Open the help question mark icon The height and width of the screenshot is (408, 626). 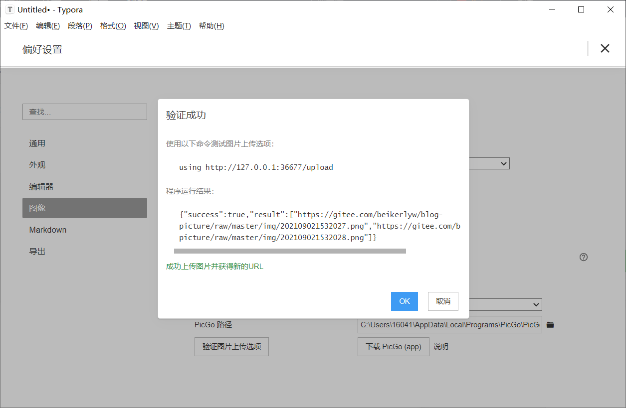click(584, 257)
